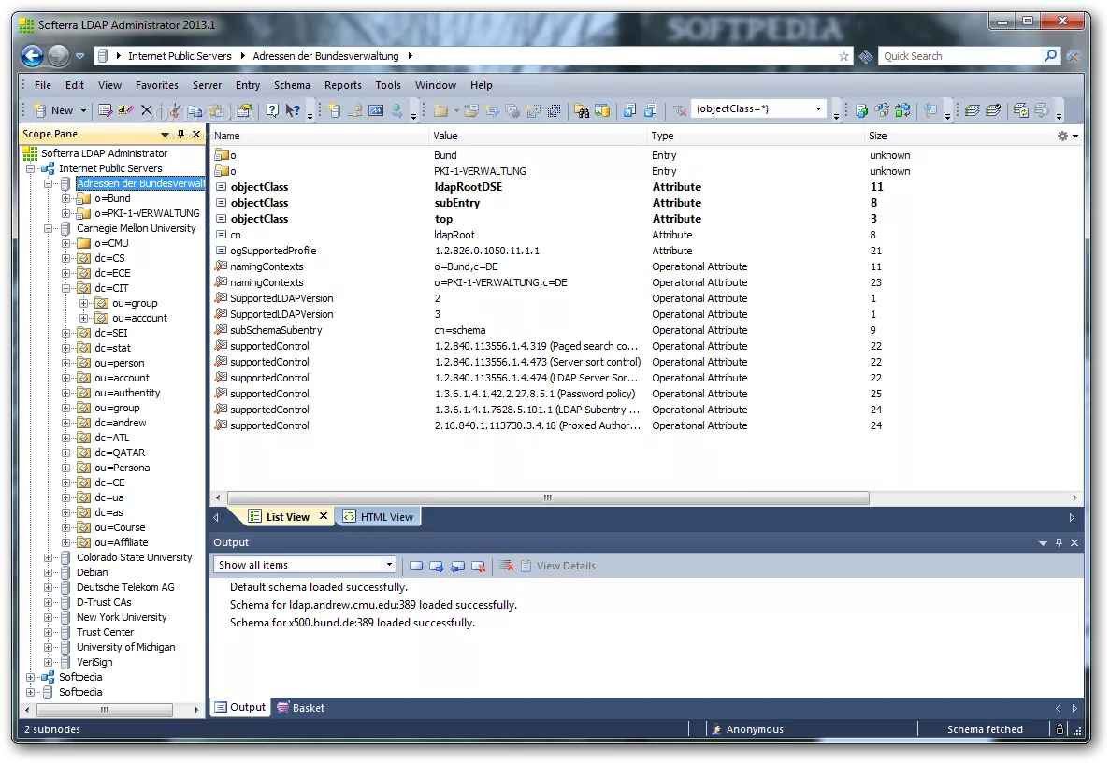Click the Forward navigation arrow

59,55
